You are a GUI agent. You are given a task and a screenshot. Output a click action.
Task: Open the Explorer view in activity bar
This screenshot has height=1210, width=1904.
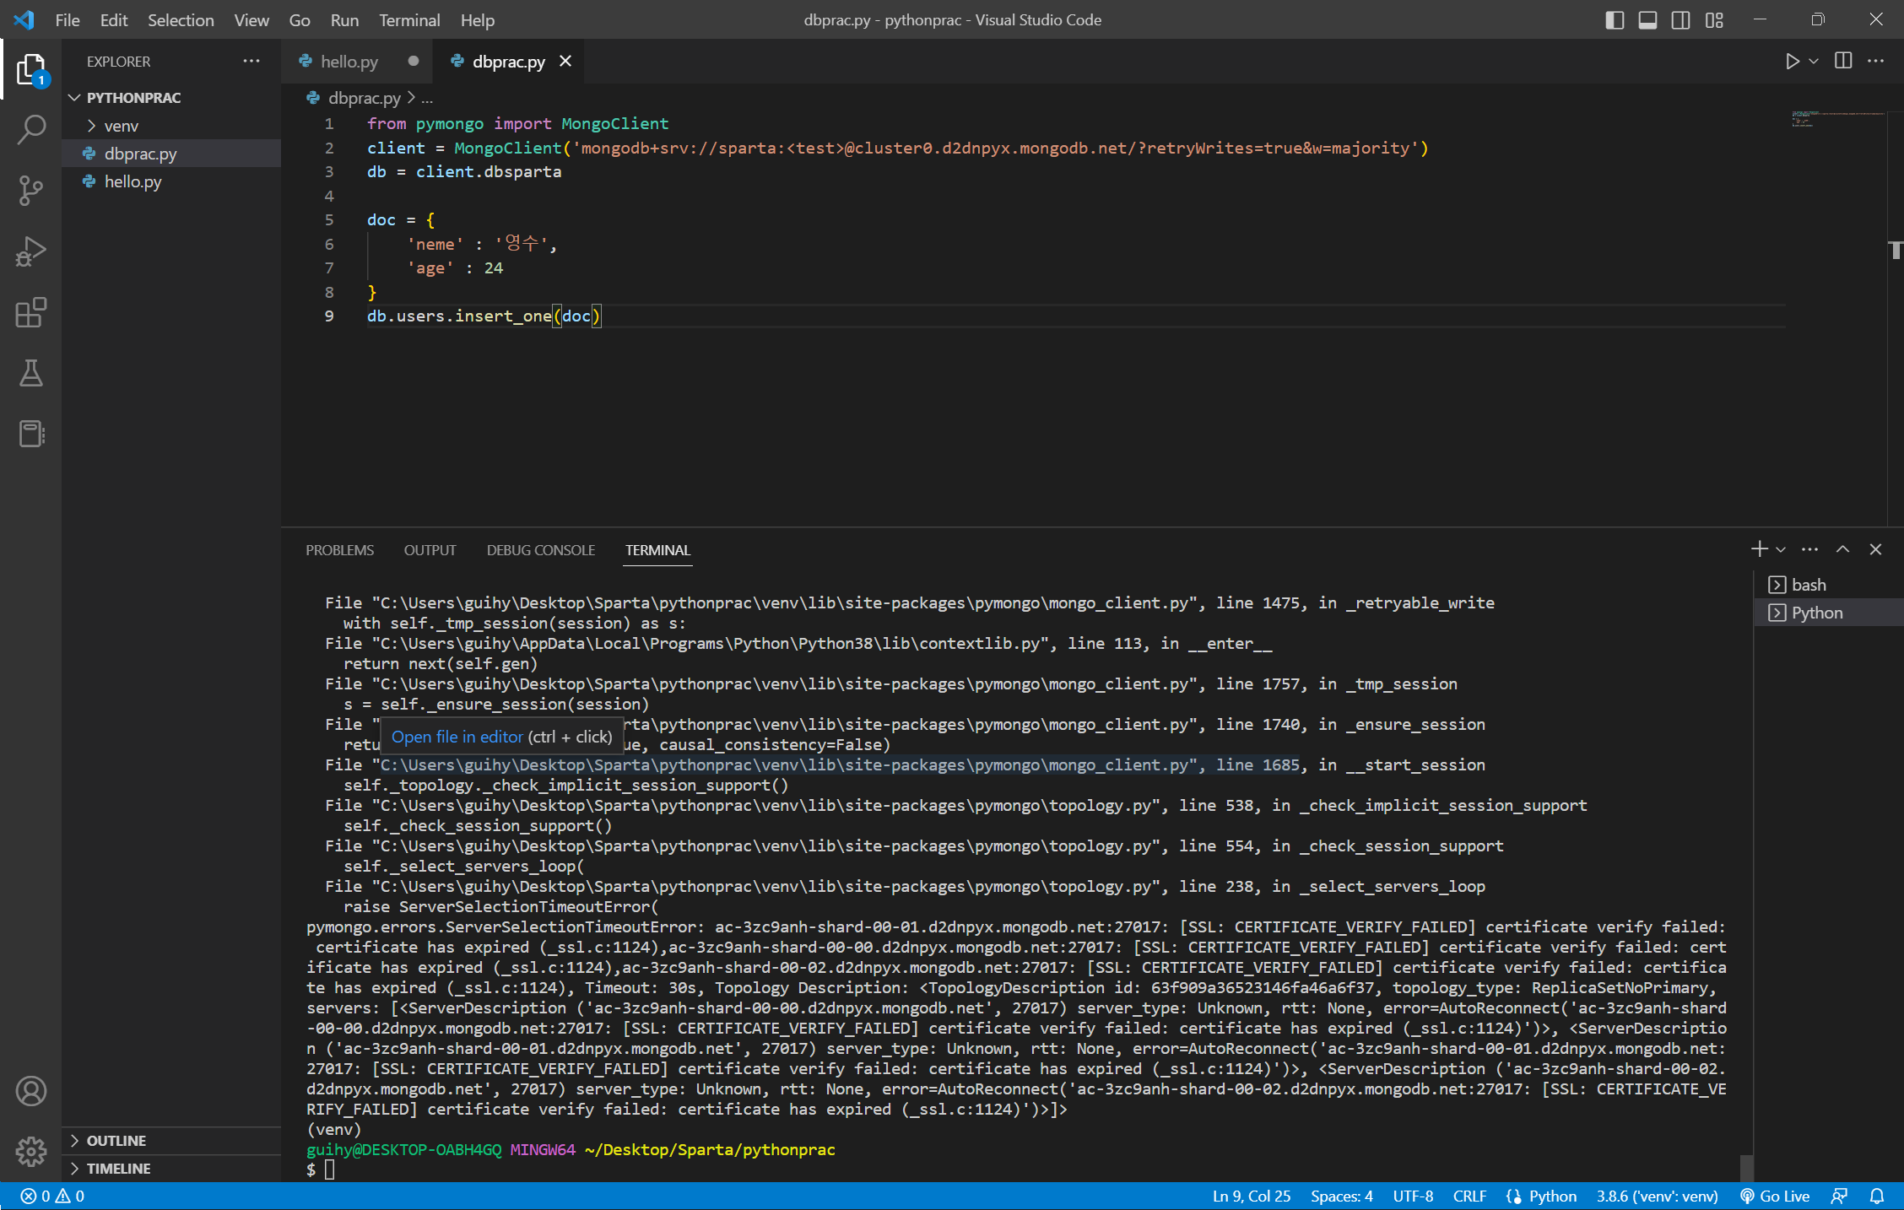[31, 69]
